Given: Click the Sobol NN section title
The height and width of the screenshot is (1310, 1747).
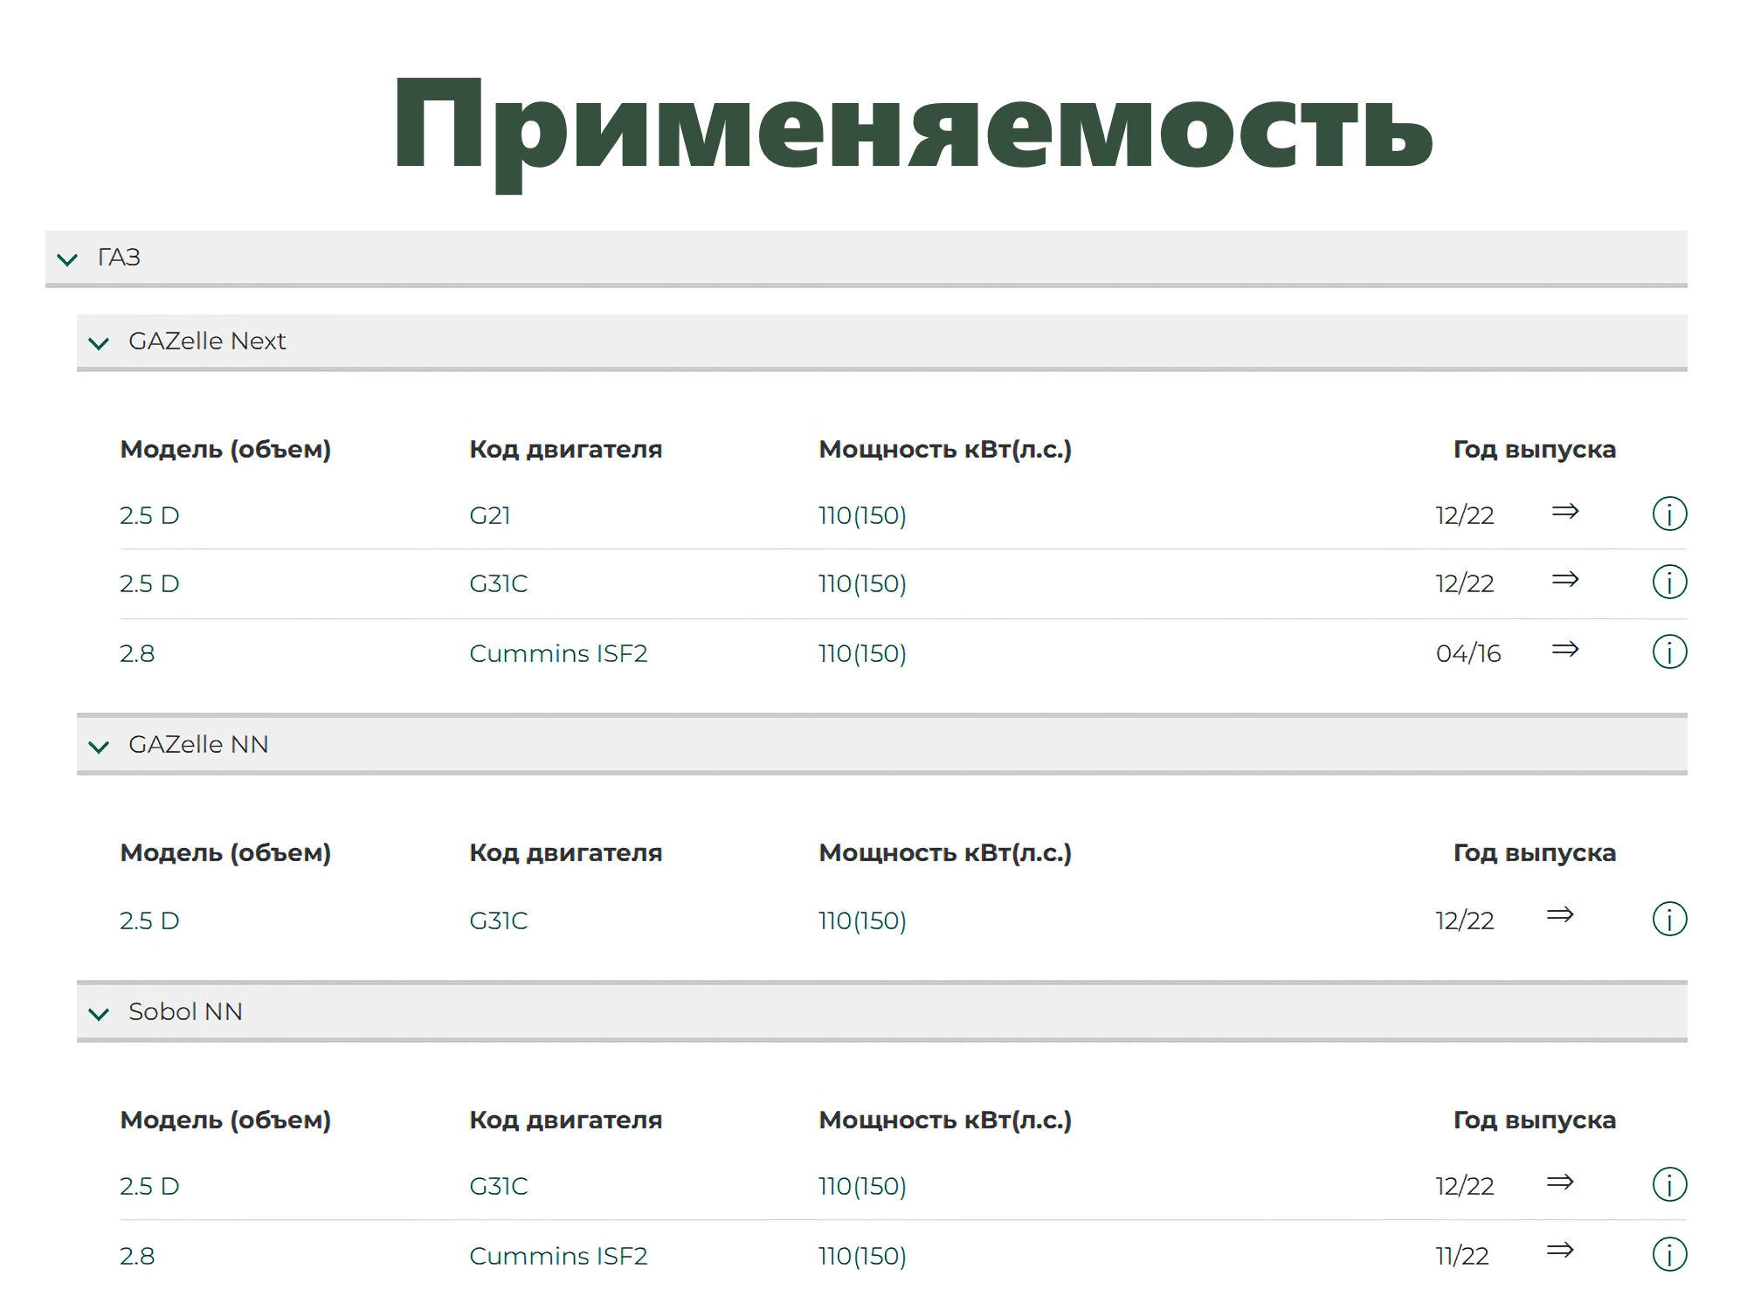Looking at the screenshot, I should click(x=185, y=1011).
